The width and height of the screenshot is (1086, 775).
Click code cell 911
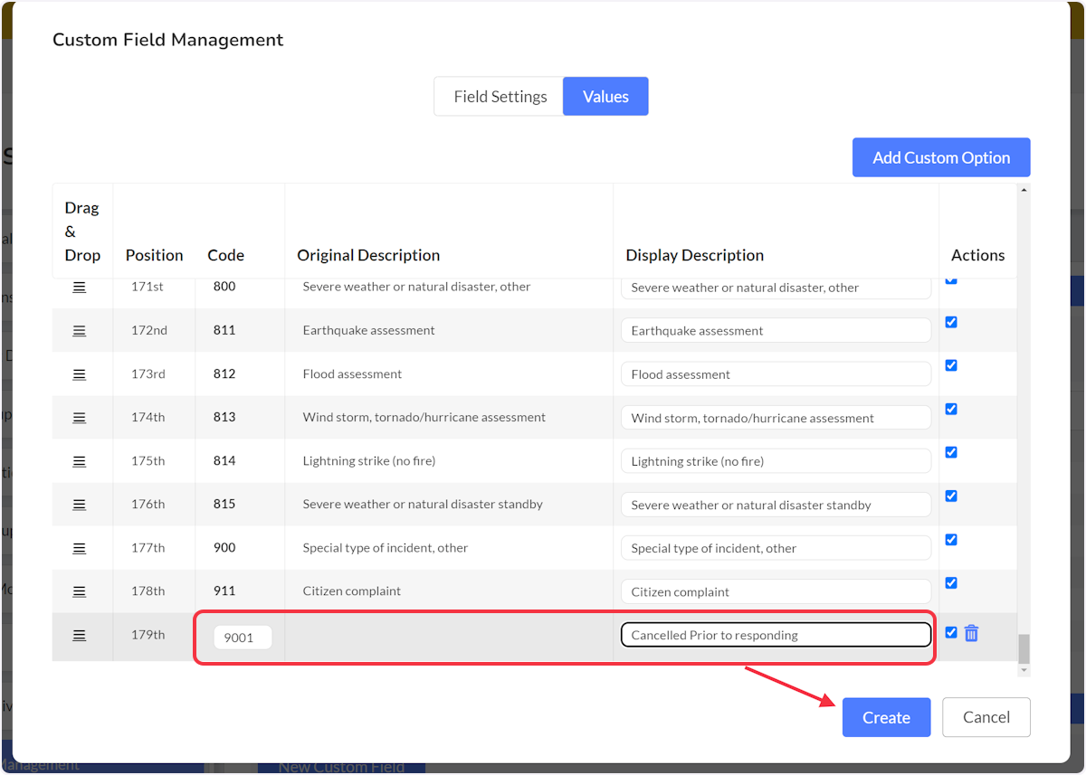pos(224,591)
